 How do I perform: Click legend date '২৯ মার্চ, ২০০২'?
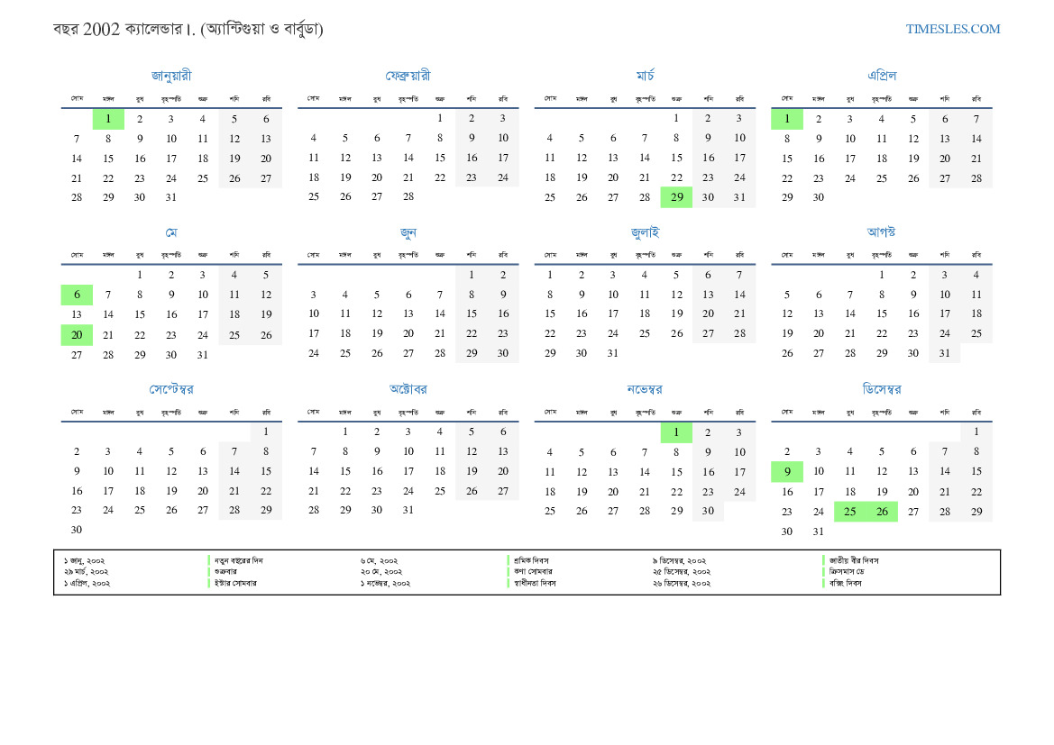pyautogui.click(x=86, y=572)
